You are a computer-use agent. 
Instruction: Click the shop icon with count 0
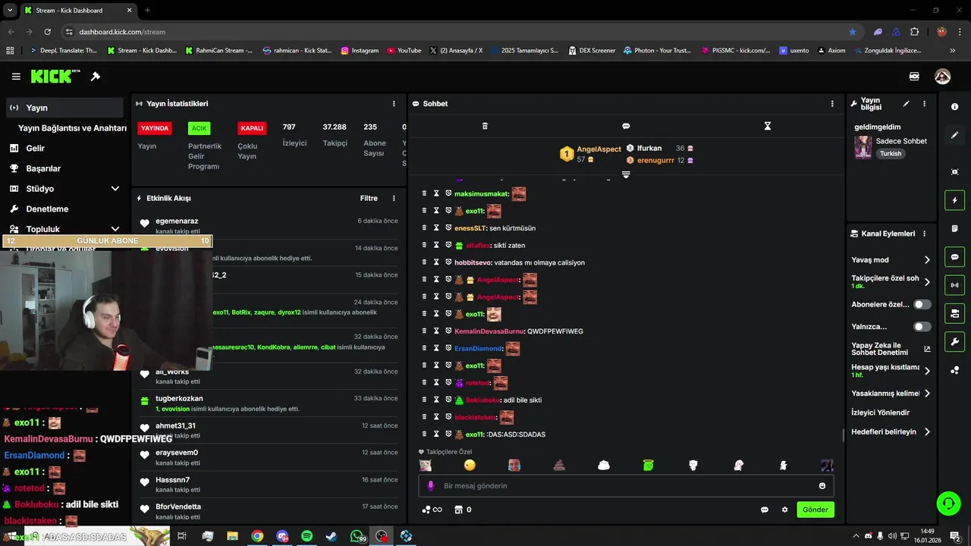click(x=463, y=510)
